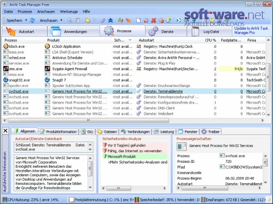This screenshot has width=273, height=204.
Task: Click the gear with red arrow toolbar icon
Action: pos(146,20)
